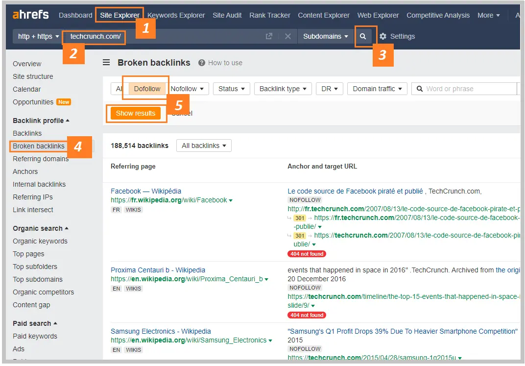Open the Samsung Electronics - Wikipedia link
525x366 pixels.
(161, 332)
